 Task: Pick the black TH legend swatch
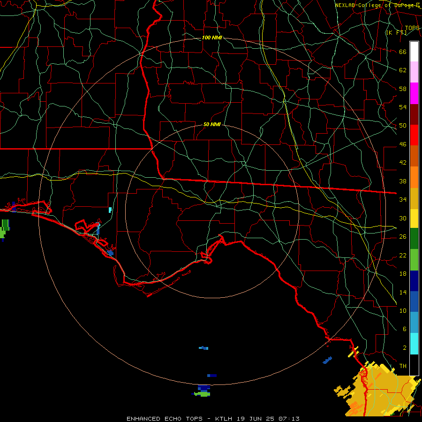click(414, 364)
